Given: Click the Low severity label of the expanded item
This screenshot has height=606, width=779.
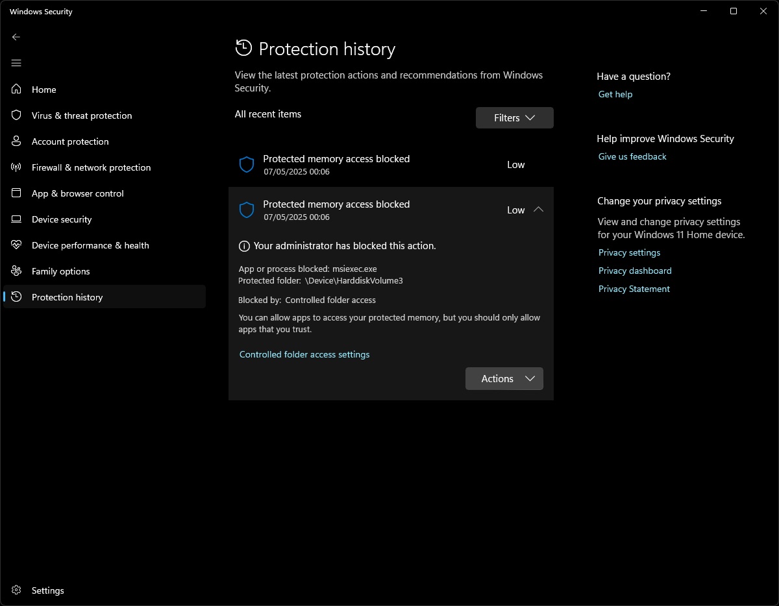Looking at the screenshot, I should pyautogui.click(x=516, y=210).
